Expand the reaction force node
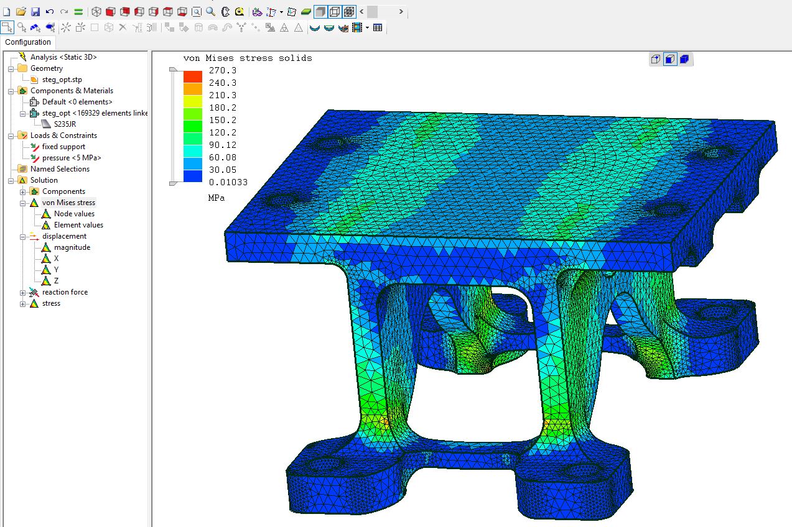The height and width of the screenshot is (527, 792). pyautogui.click(x=23, y=292)
